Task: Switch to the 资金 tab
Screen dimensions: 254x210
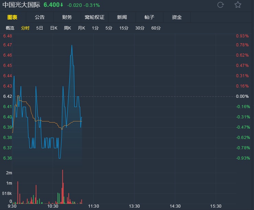Action: (x=177, y=17)
